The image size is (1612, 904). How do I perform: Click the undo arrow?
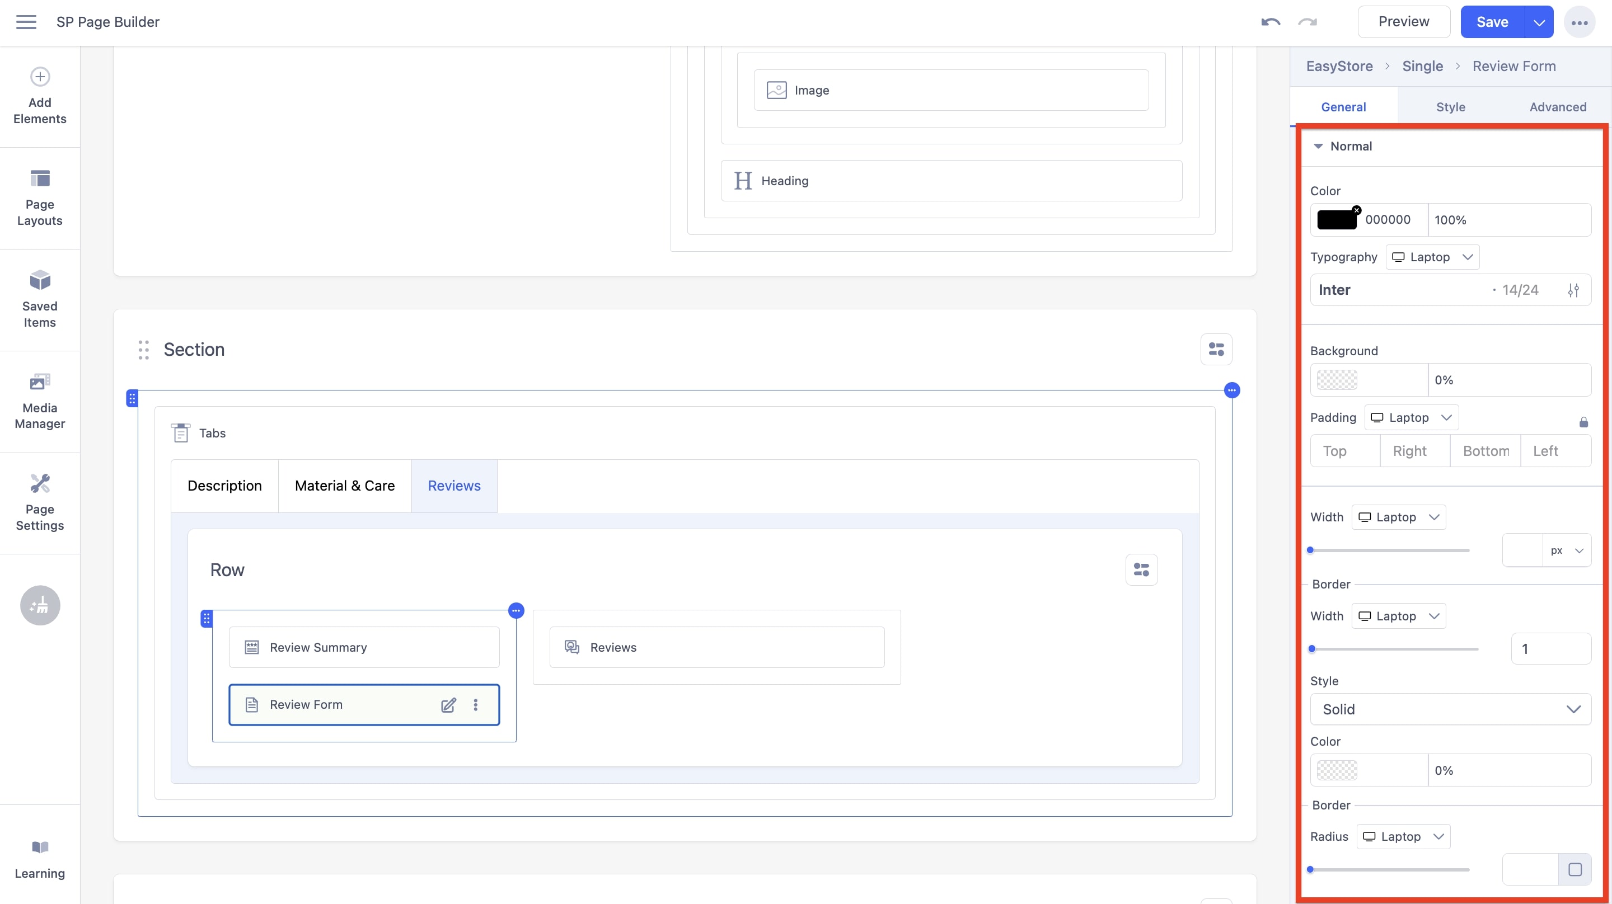(x=1271, y=21)
